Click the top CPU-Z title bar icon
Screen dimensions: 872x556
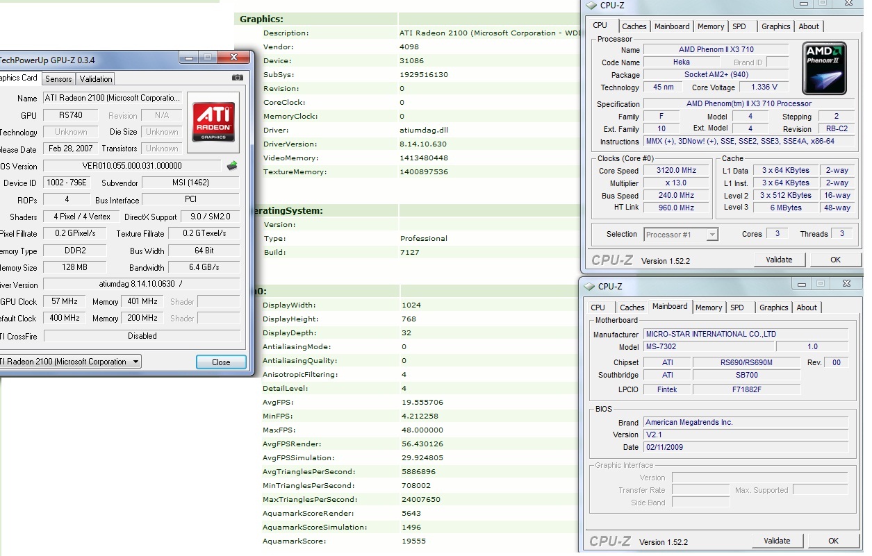point(591,6)
